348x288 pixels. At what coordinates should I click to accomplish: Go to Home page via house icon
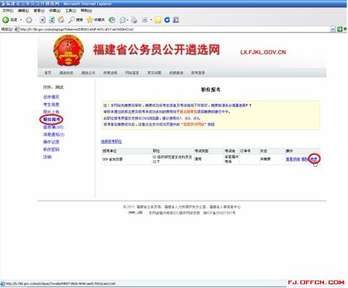[x=61, y=20]
